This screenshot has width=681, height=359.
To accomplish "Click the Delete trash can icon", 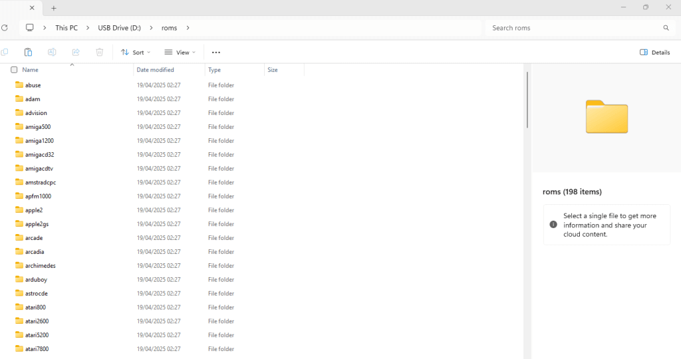I will coord(100,52).
